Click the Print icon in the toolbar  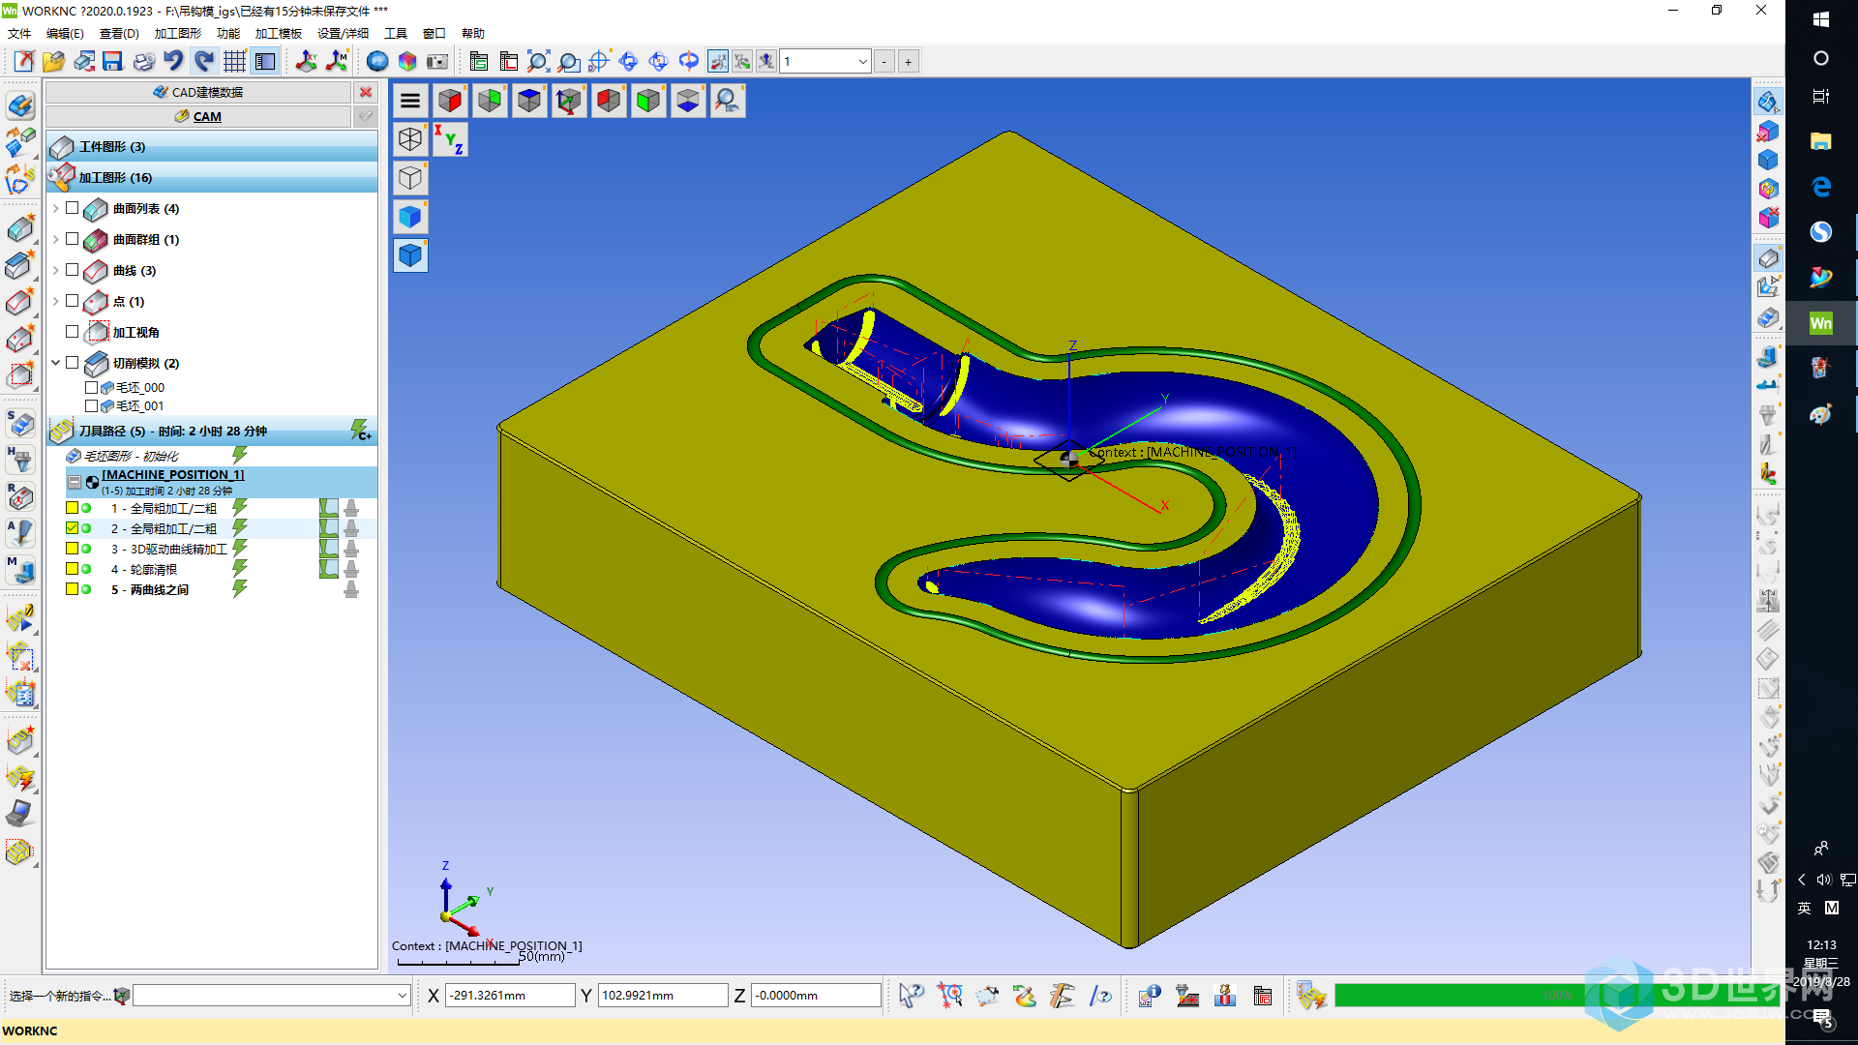pyautogui.click(x=143, y=62)
